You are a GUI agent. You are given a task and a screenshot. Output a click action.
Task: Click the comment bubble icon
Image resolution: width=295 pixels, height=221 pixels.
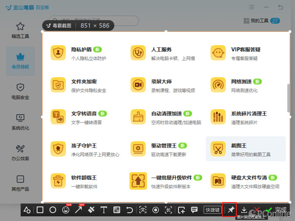click(x=194, y=210)
